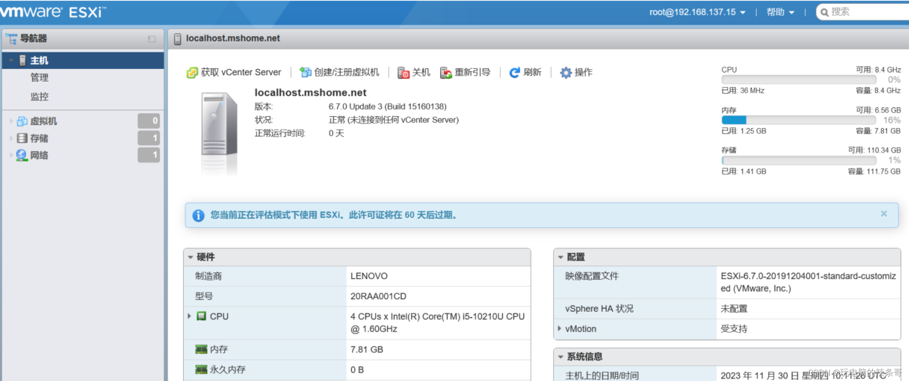Expand the vMotion row arrow
Viewport: 909px width, 381px height.
point(559,329)
